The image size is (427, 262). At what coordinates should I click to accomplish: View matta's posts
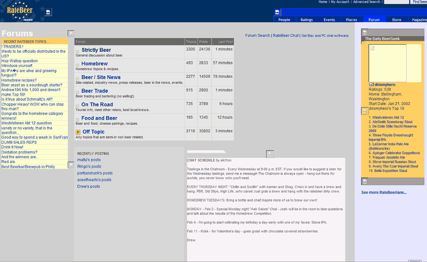tap(89, 160)
